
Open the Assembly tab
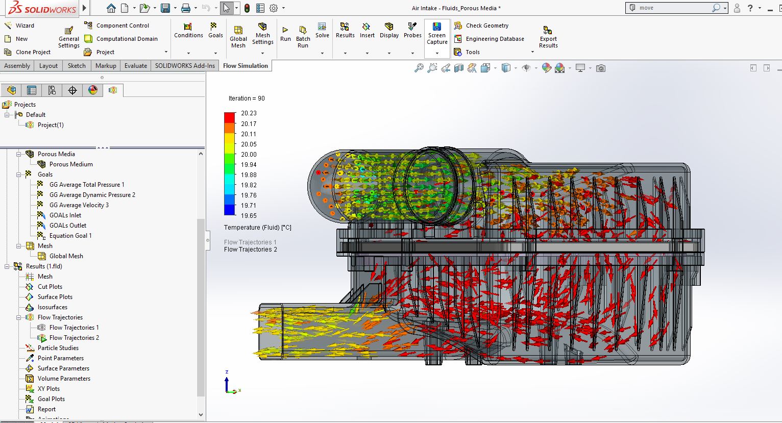(17, 66)
